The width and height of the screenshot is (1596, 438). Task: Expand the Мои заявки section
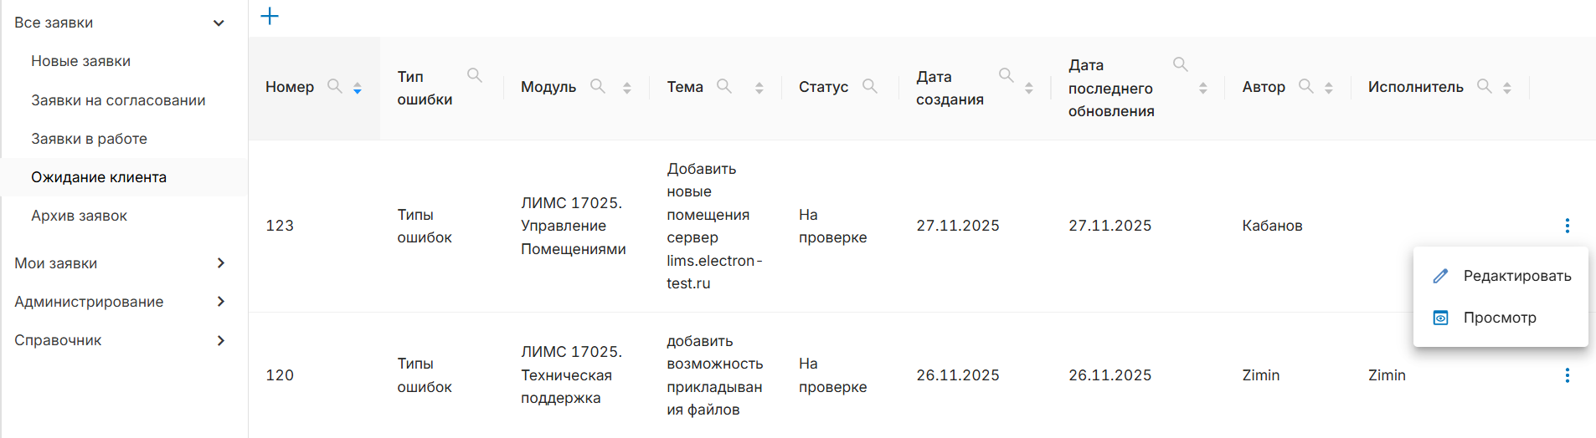coord(220,263)
